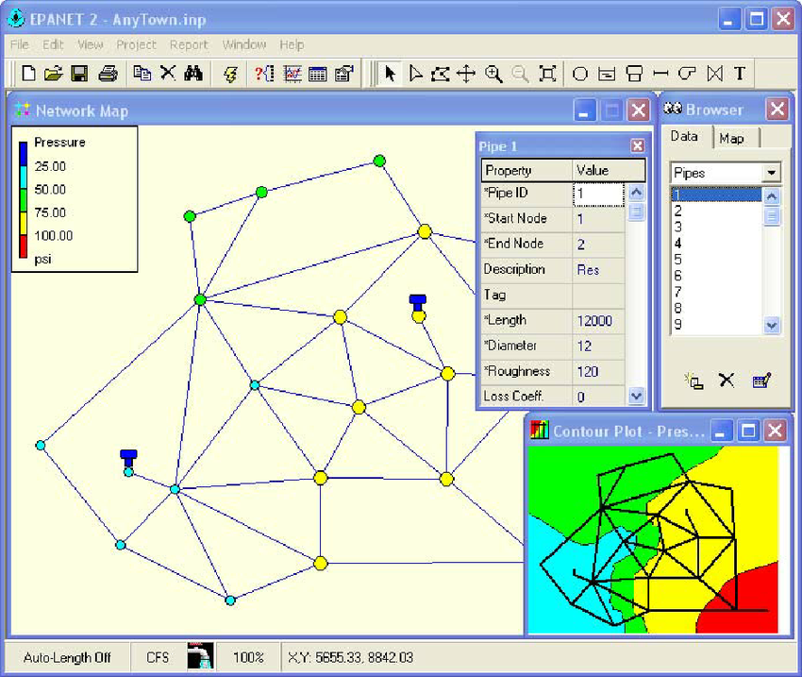
Task: Click the property editor scroll-up arrow
Action: point(636,193)
